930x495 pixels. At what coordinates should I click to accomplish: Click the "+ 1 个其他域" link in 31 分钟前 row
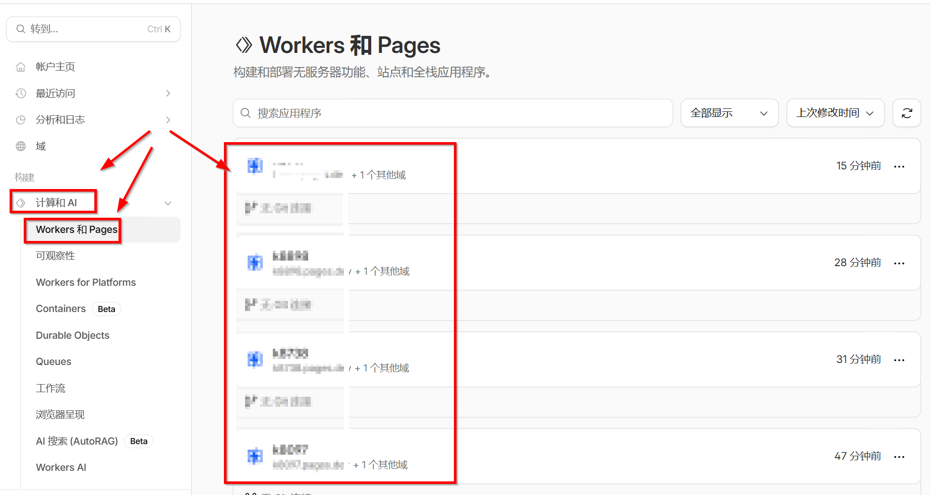tap(382, 368)
